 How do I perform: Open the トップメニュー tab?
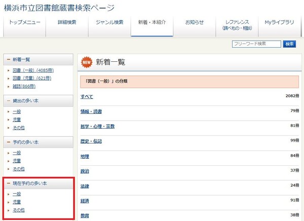point(23,23)
